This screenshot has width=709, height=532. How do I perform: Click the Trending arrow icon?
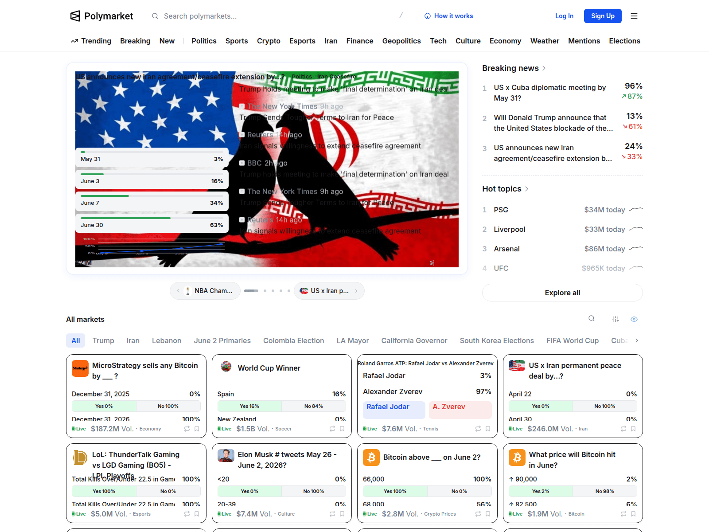pos(74,41)
